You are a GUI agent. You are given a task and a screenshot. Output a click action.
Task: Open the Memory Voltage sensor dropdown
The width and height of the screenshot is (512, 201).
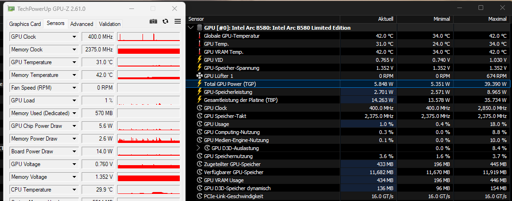(75, 177)
